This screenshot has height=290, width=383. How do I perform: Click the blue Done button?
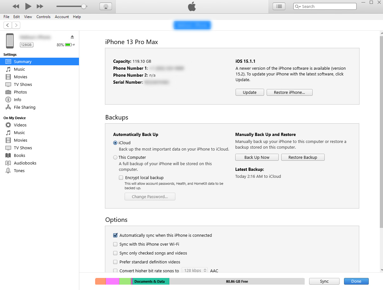(356, 281)
